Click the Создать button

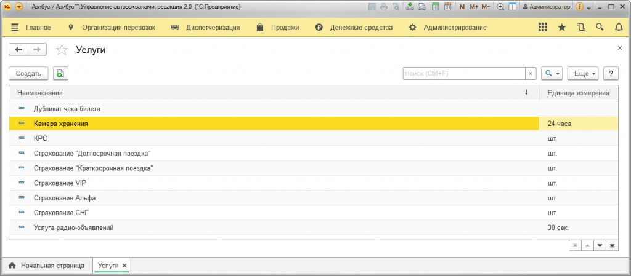point(28,74)
